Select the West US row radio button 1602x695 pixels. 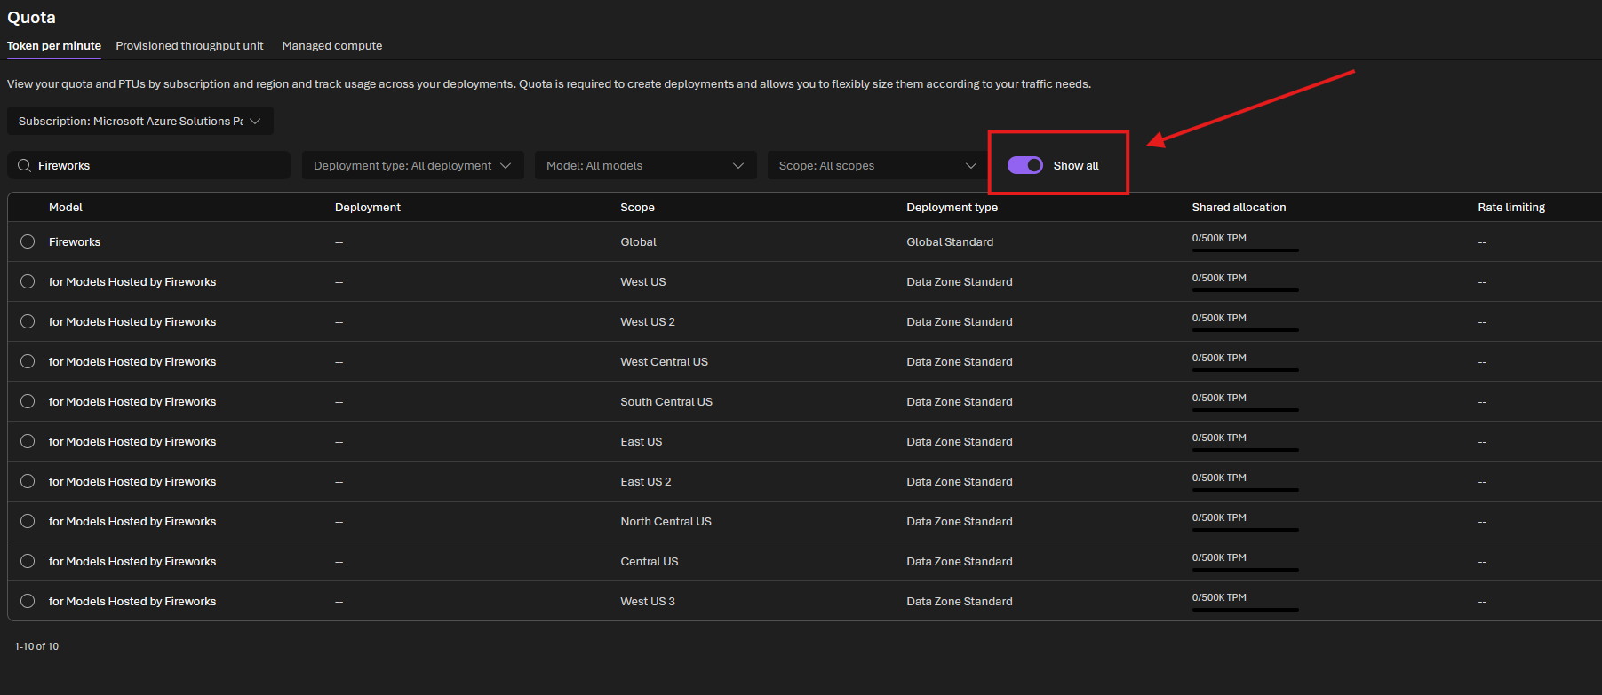pyautogui.click(x=28, y=281)
